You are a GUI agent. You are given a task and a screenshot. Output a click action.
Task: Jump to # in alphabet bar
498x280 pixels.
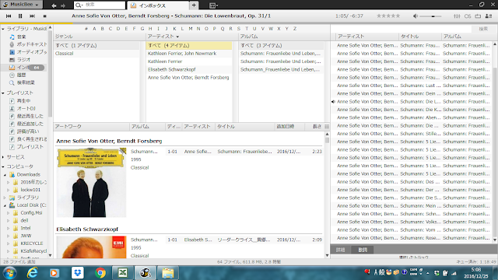pyautogui.click(x=86, y=29)
